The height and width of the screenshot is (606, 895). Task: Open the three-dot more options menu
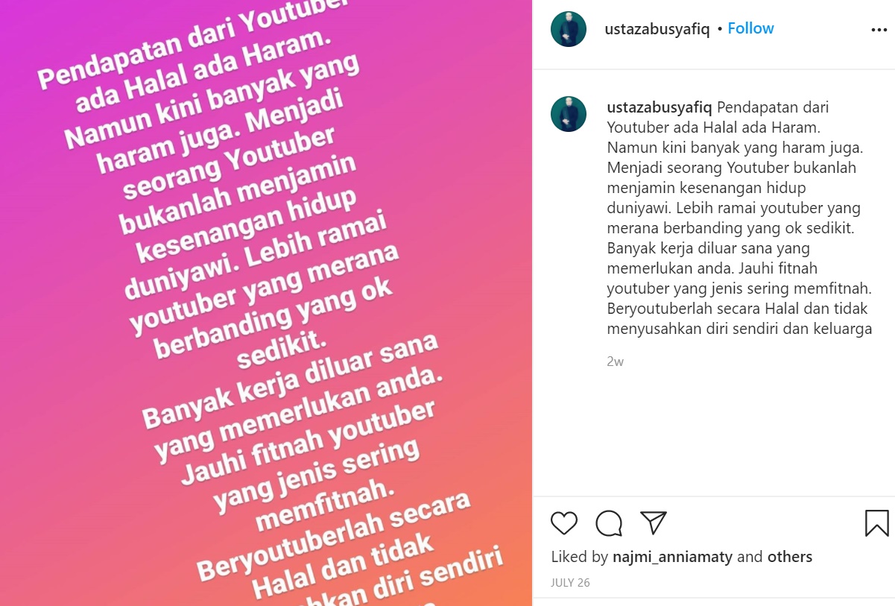pos(879,31)
